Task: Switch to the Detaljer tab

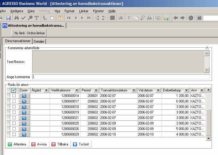Action: 39,42
